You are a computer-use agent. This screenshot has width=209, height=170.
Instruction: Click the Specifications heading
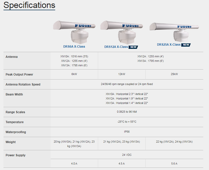point(29,5)
